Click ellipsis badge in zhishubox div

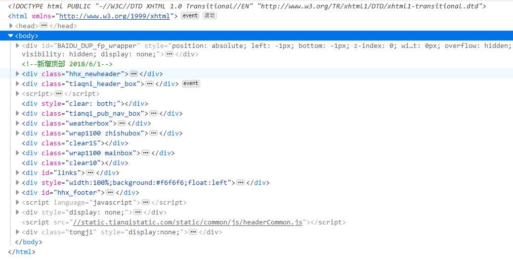[153, 133]
